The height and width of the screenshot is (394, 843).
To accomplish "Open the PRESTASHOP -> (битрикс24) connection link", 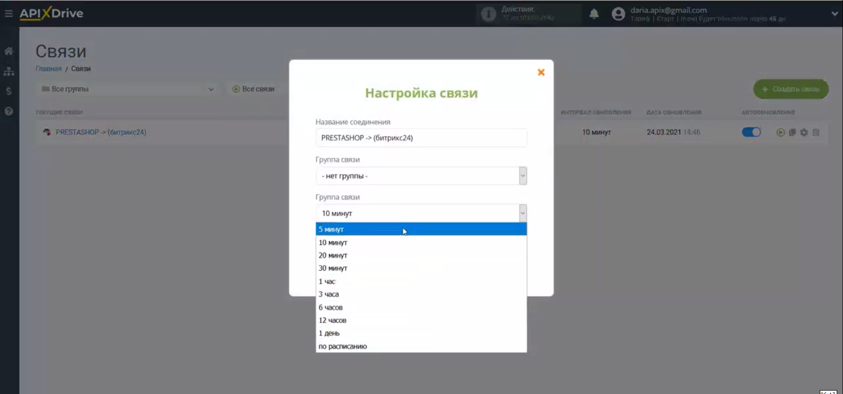I will (101, 132).
